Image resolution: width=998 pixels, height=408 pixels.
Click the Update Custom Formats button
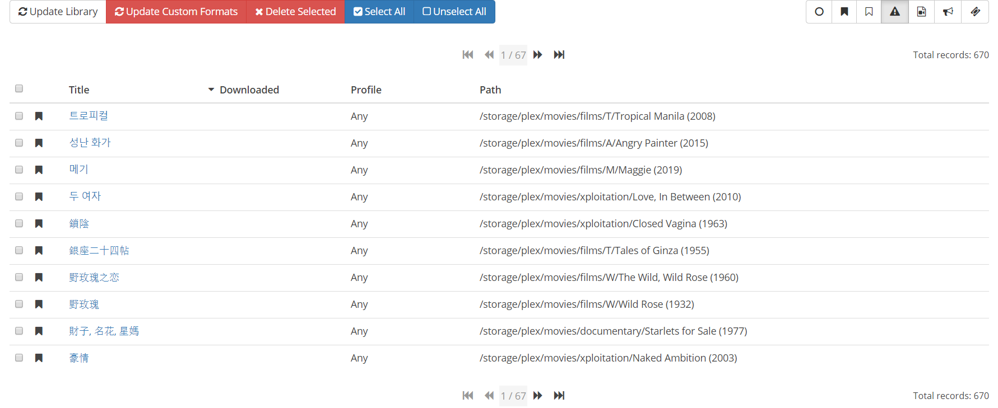coord(176,12)
